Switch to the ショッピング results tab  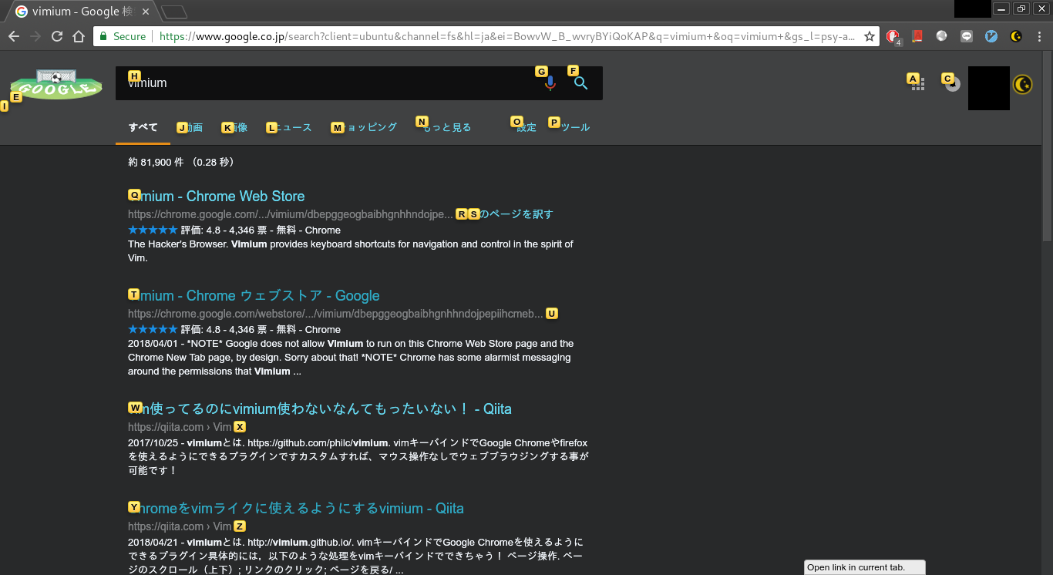coord(365,127)
